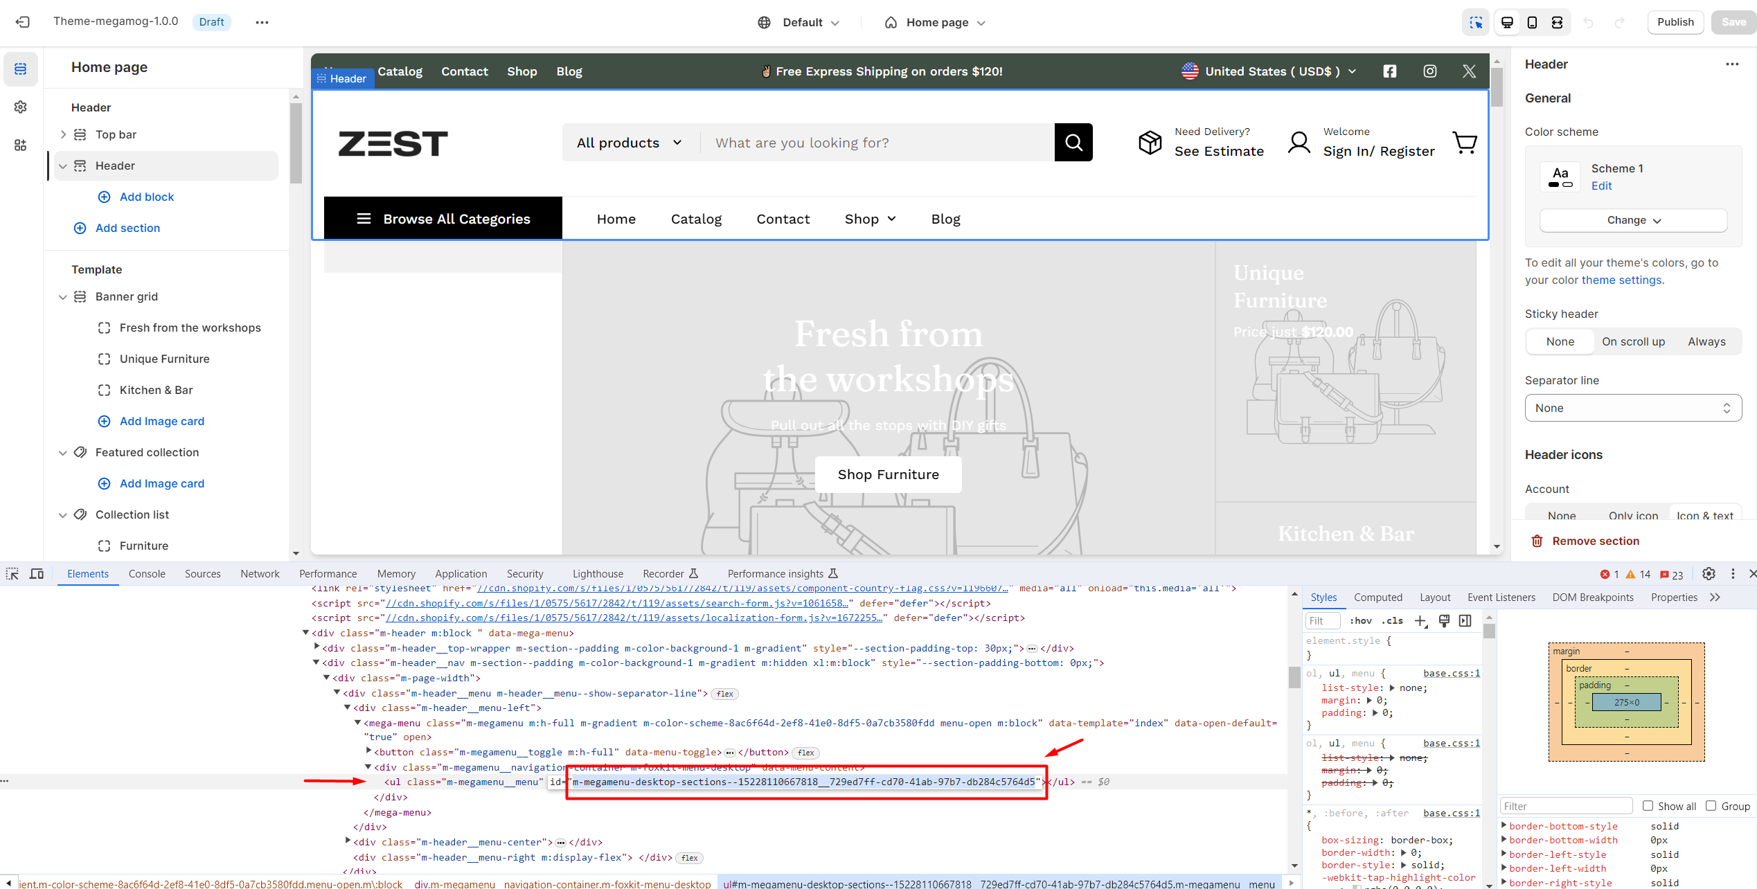Open the Change color scheme dropdown
Viewport: 1757px width, 889px height.
coord(1633,220)
